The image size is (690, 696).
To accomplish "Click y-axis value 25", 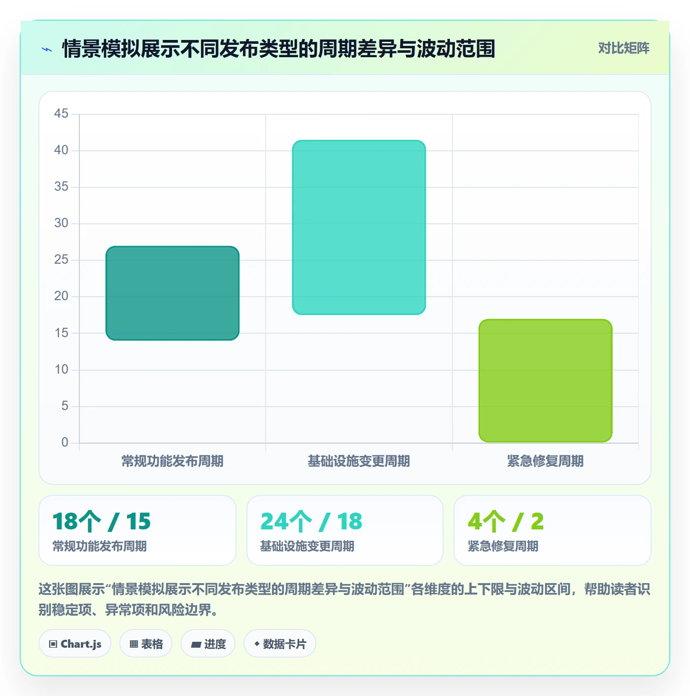I will click(x=61, y=259).
